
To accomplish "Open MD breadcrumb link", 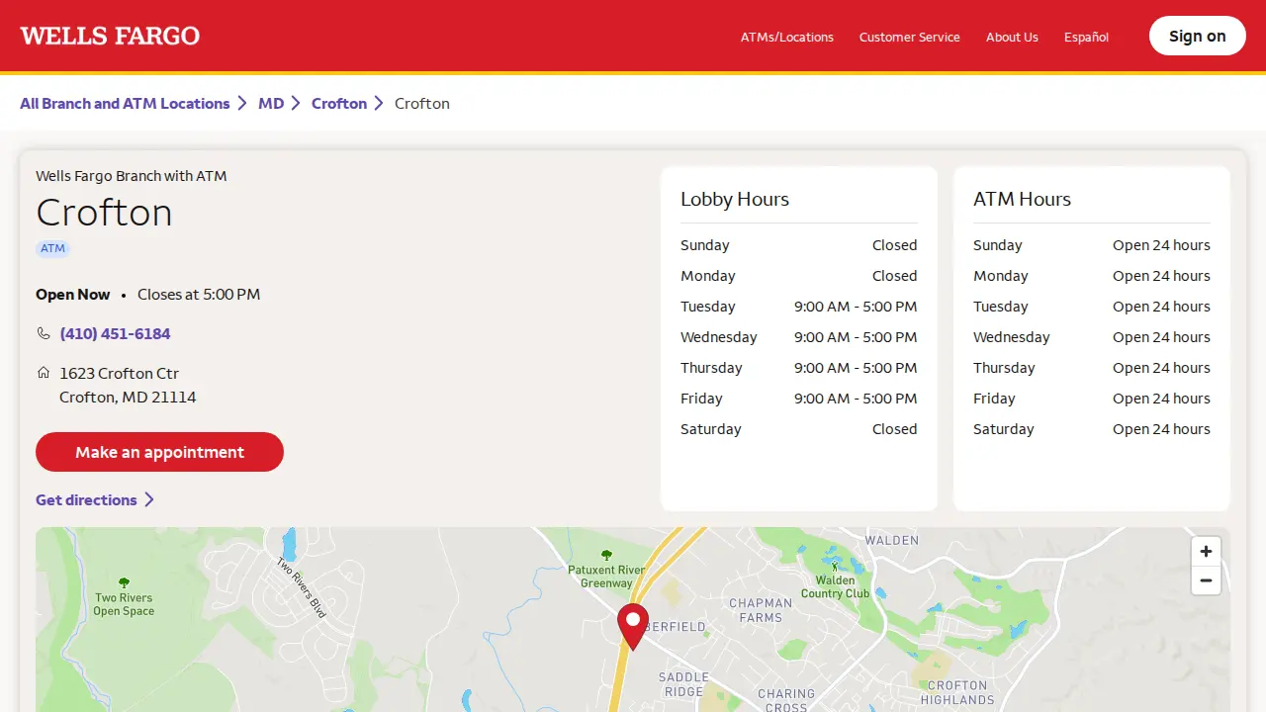I will click(x=271, y=104).
